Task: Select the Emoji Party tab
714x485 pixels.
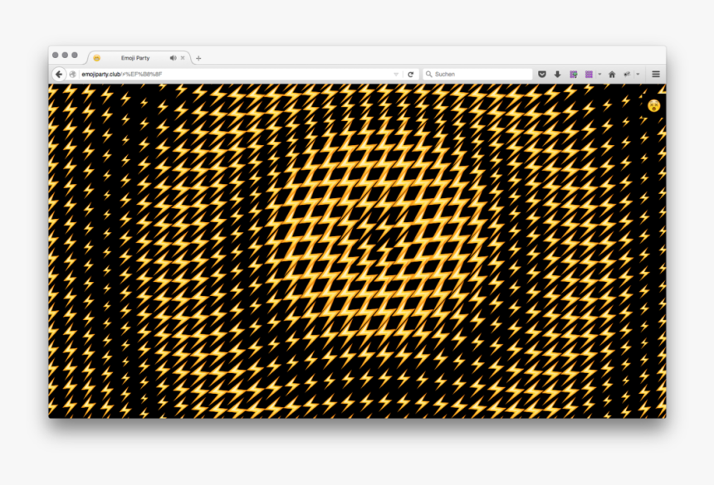Action: click(134, 58)
